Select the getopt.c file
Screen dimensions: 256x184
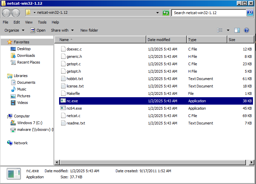156,64
